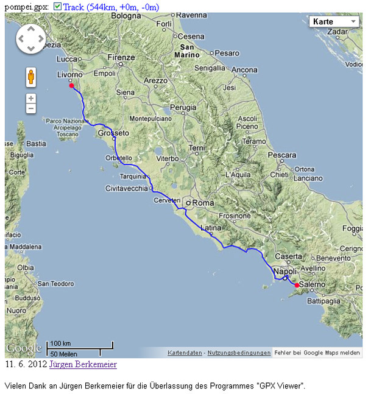Click the red start marker near Livorno
This screenshot has width=368, height=394.
[71, 86]
